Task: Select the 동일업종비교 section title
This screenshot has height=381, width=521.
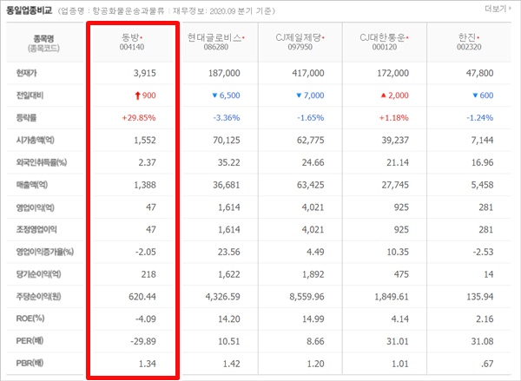Action: (30, 10)
